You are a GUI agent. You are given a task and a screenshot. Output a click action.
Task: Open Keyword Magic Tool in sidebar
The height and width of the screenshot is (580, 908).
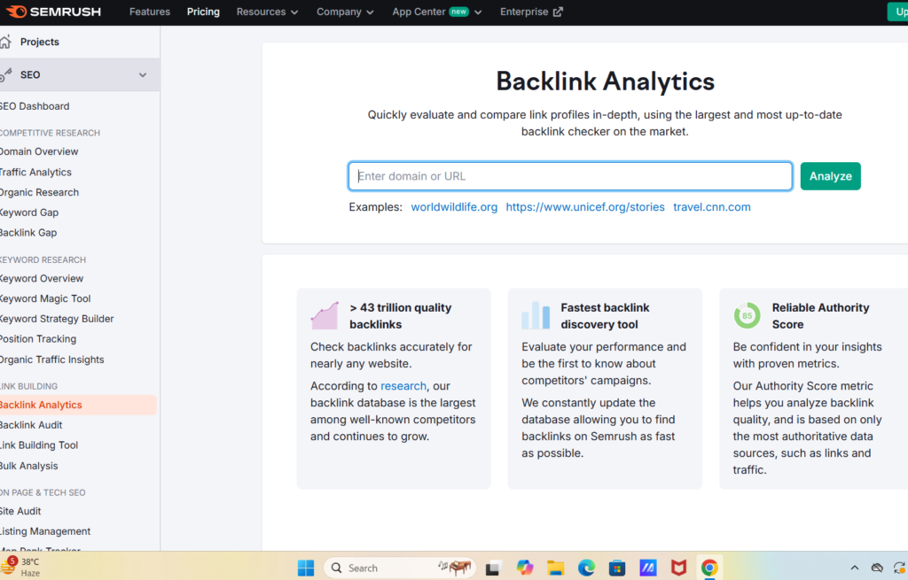45,299
